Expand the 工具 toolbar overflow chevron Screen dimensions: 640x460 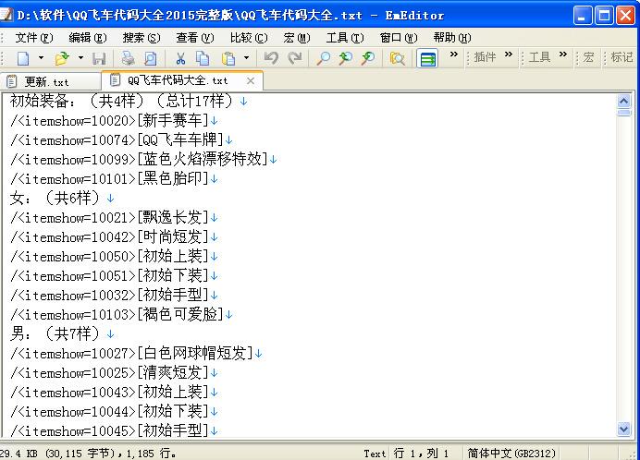tap(563, 54)
